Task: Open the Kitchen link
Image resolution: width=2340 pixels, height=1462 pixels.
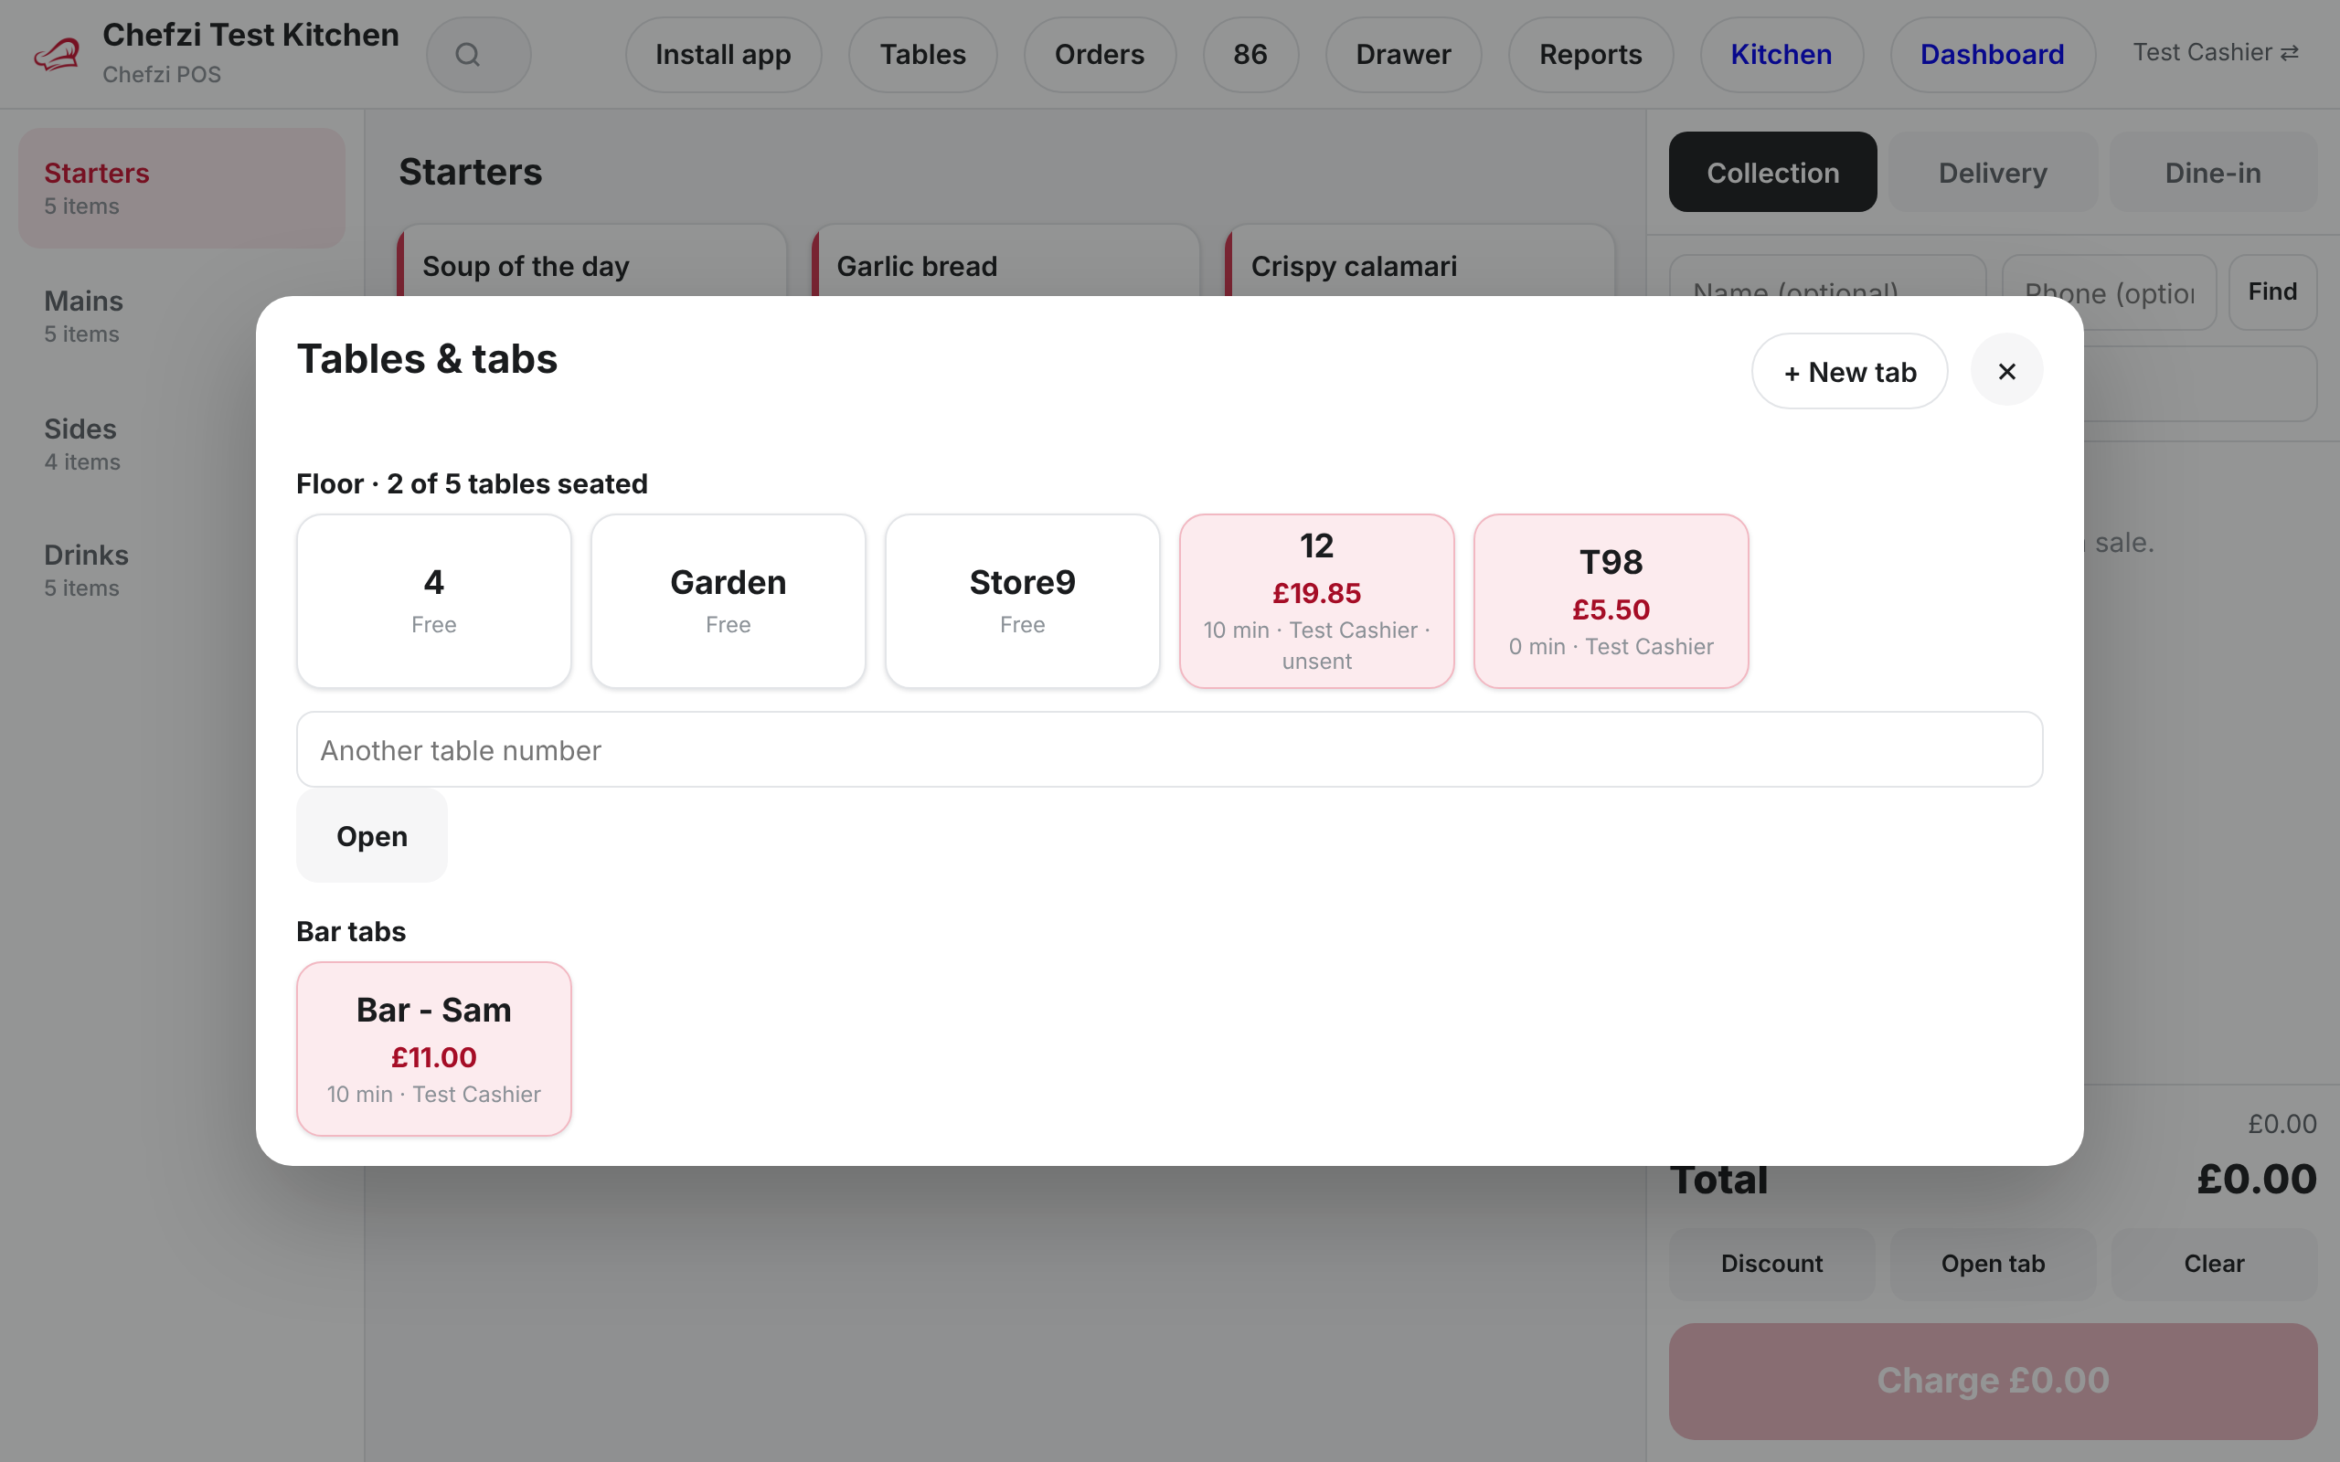Action: [1782, 55]
